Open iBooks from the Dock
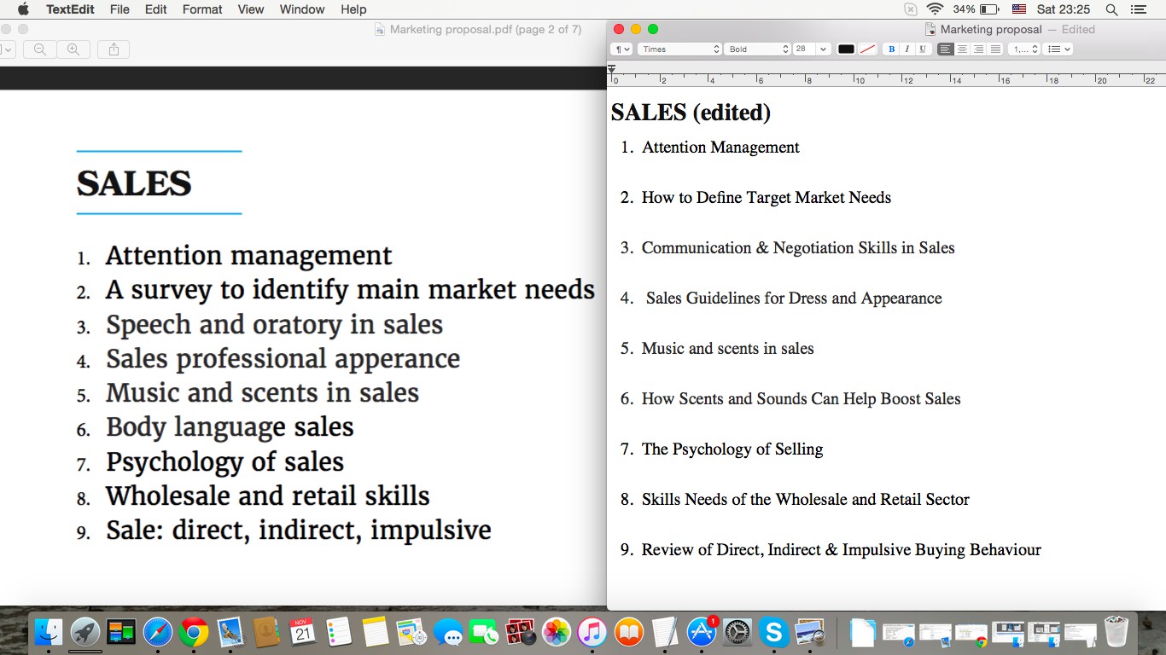 pos(629,632)
